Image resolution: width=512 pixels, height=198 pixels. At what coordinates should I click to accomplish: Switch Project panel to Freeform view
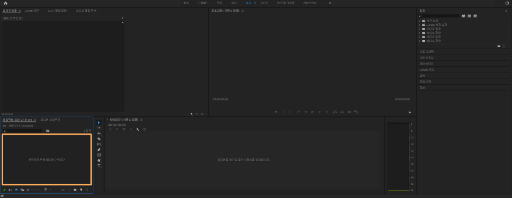(x=23, y=190)
